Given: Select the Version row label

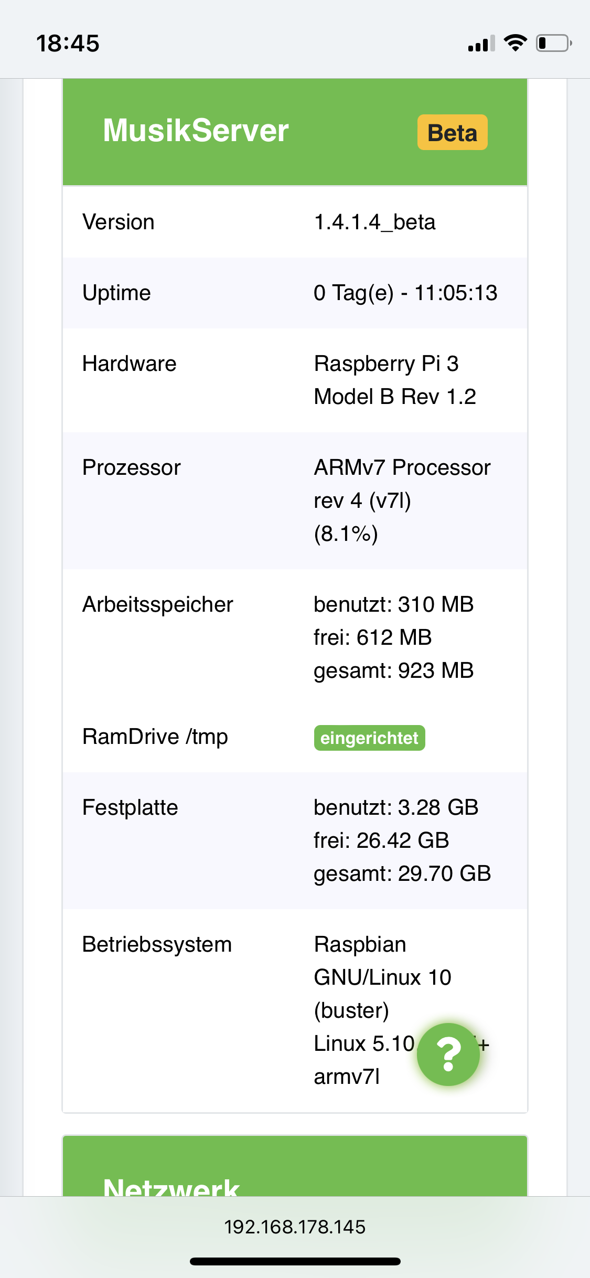Looking at the screenshot, I should (119, 222).
